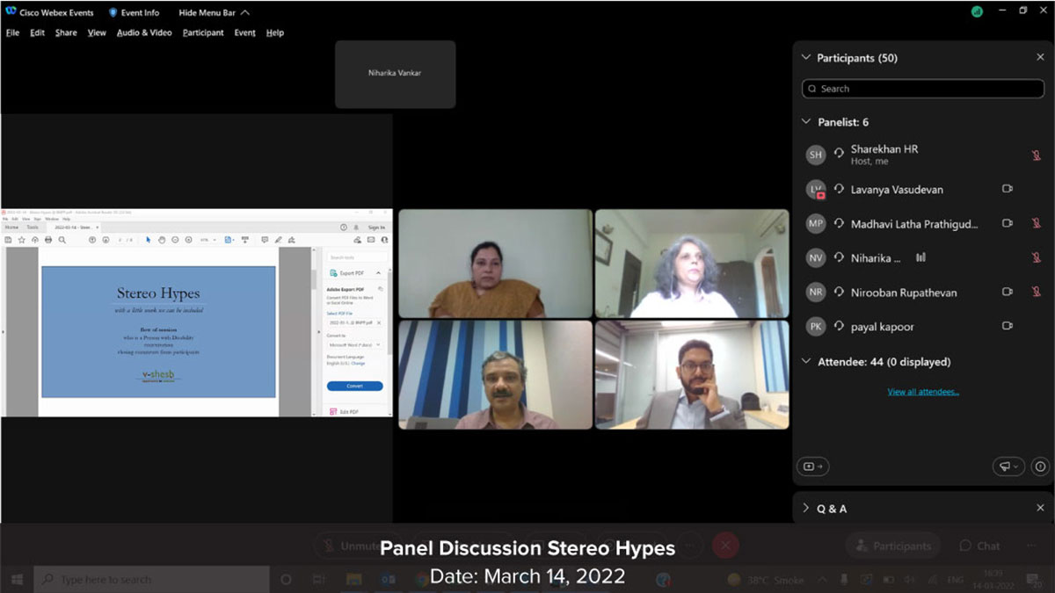Viewport: 1055px width, 593px height.
Task: Click Niharika's audio level indicator icon
Action: point(920,257)
